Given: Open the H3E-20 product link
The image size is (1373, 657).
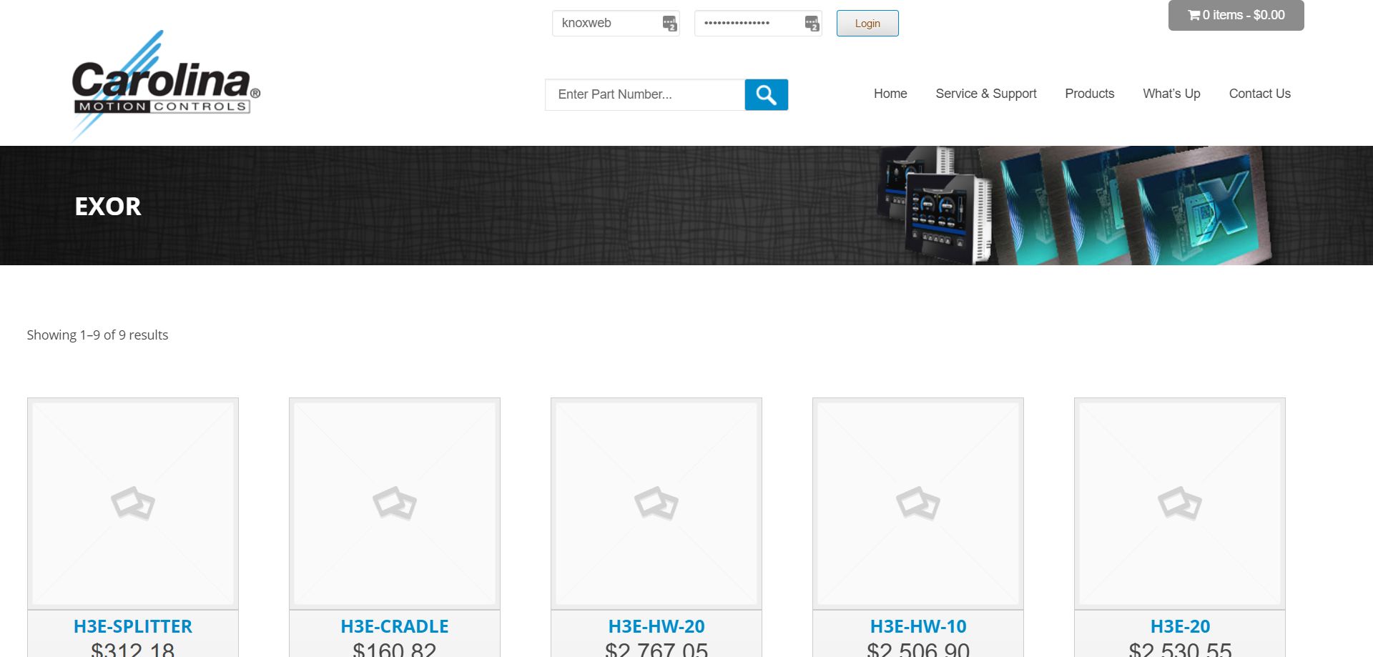Looking at the screenshot, I should pos(1180,626).
